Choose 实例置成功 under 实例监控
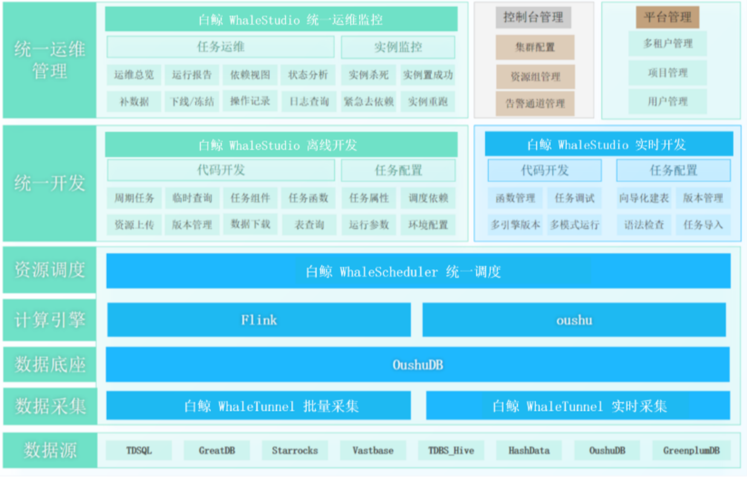The height and width of the screenshot is (477, 747). coord(428,75)
